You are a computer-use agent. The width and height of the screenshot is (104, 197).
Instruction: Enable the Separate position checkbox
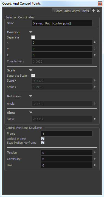tap(33, 37)
